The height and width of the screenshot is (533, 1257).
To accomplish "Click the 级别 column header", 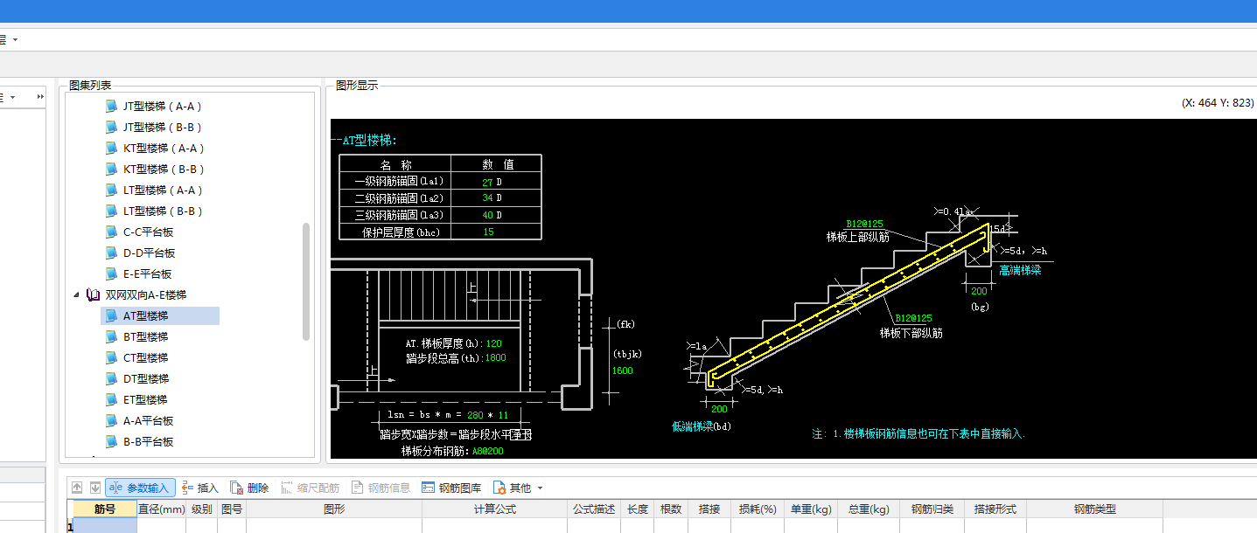I will [x=201, y=509].
